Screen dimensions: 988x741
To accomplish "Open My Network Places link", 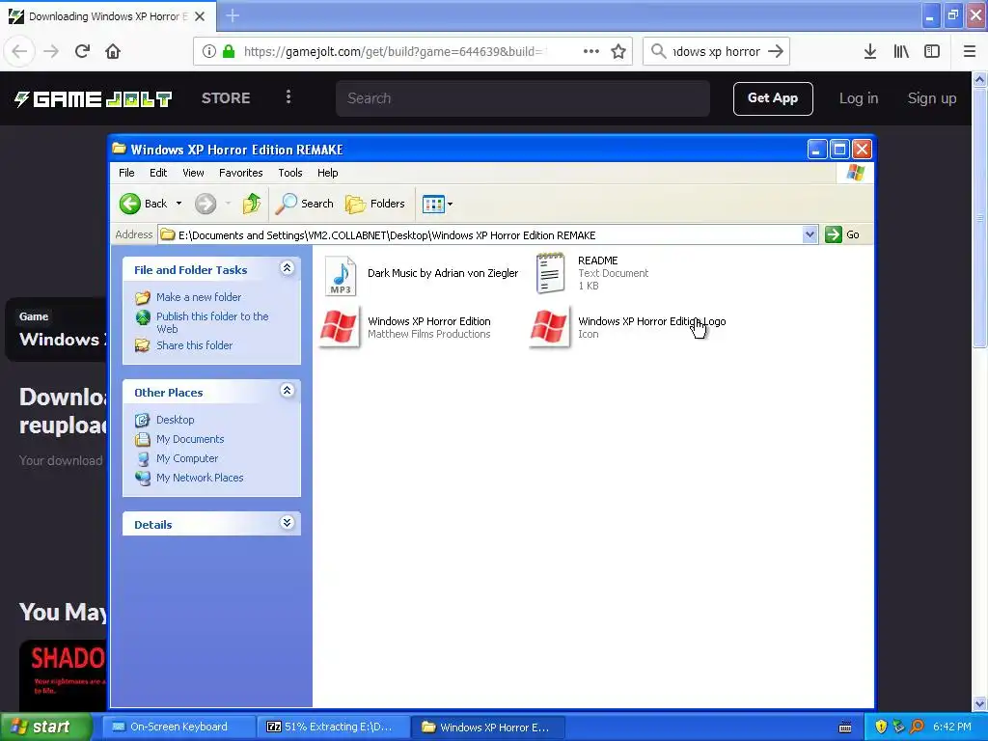I will (200, 478).
